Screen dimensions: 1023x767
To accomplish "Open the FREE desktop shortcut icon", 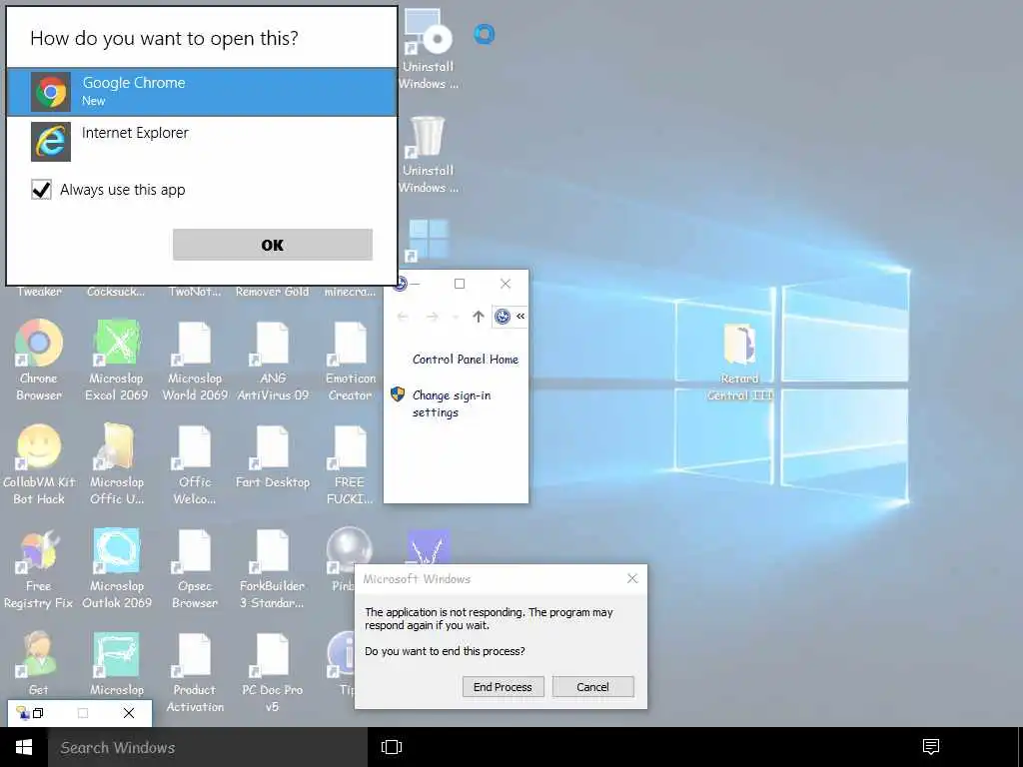I will click(x=351, y=463).
